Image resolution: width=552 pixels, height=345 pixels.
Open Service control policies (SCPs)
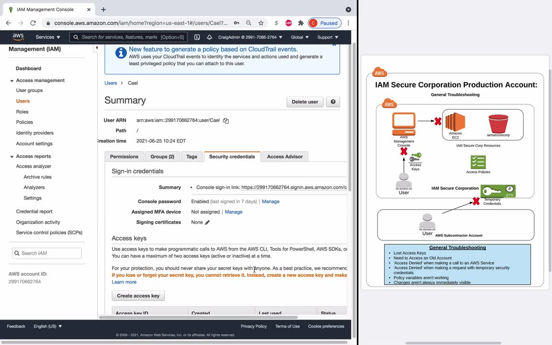tap(49, 233)
